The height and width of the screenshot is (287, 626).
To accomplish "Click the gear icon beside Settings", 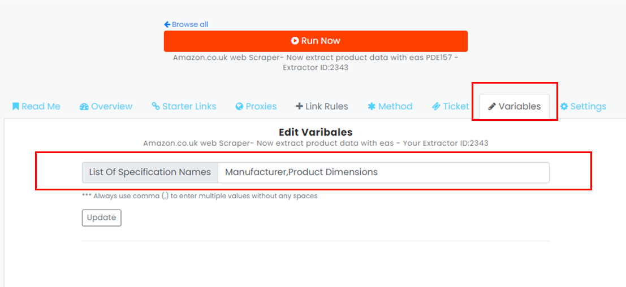I will (x=564, y=106).
